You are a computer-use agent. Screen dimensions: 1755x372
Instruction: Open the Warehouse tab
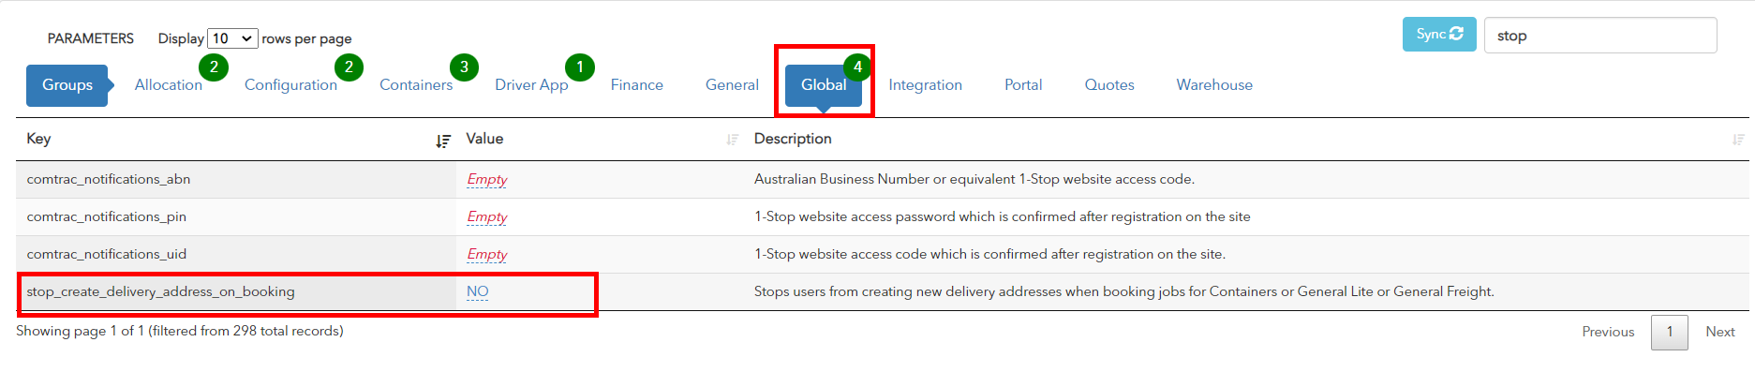point(1214,84)
